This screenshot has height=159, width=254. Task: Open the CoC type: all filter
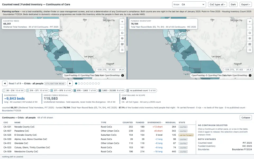point(217,5)
